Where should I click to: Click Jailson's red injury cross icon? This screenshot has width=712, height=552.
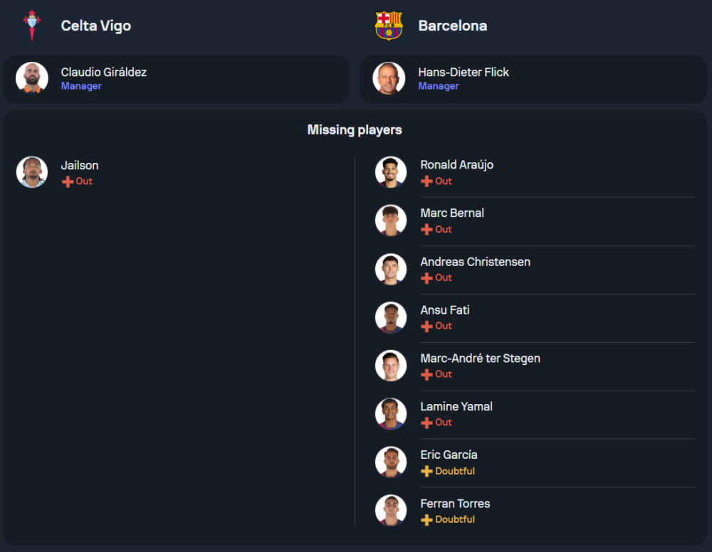[x=68, y=181]
